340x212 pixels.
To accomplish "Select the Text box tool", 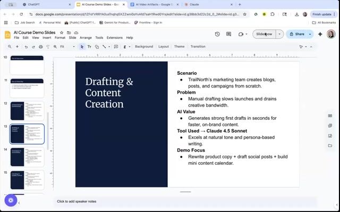I will click(x=89, y=47).
